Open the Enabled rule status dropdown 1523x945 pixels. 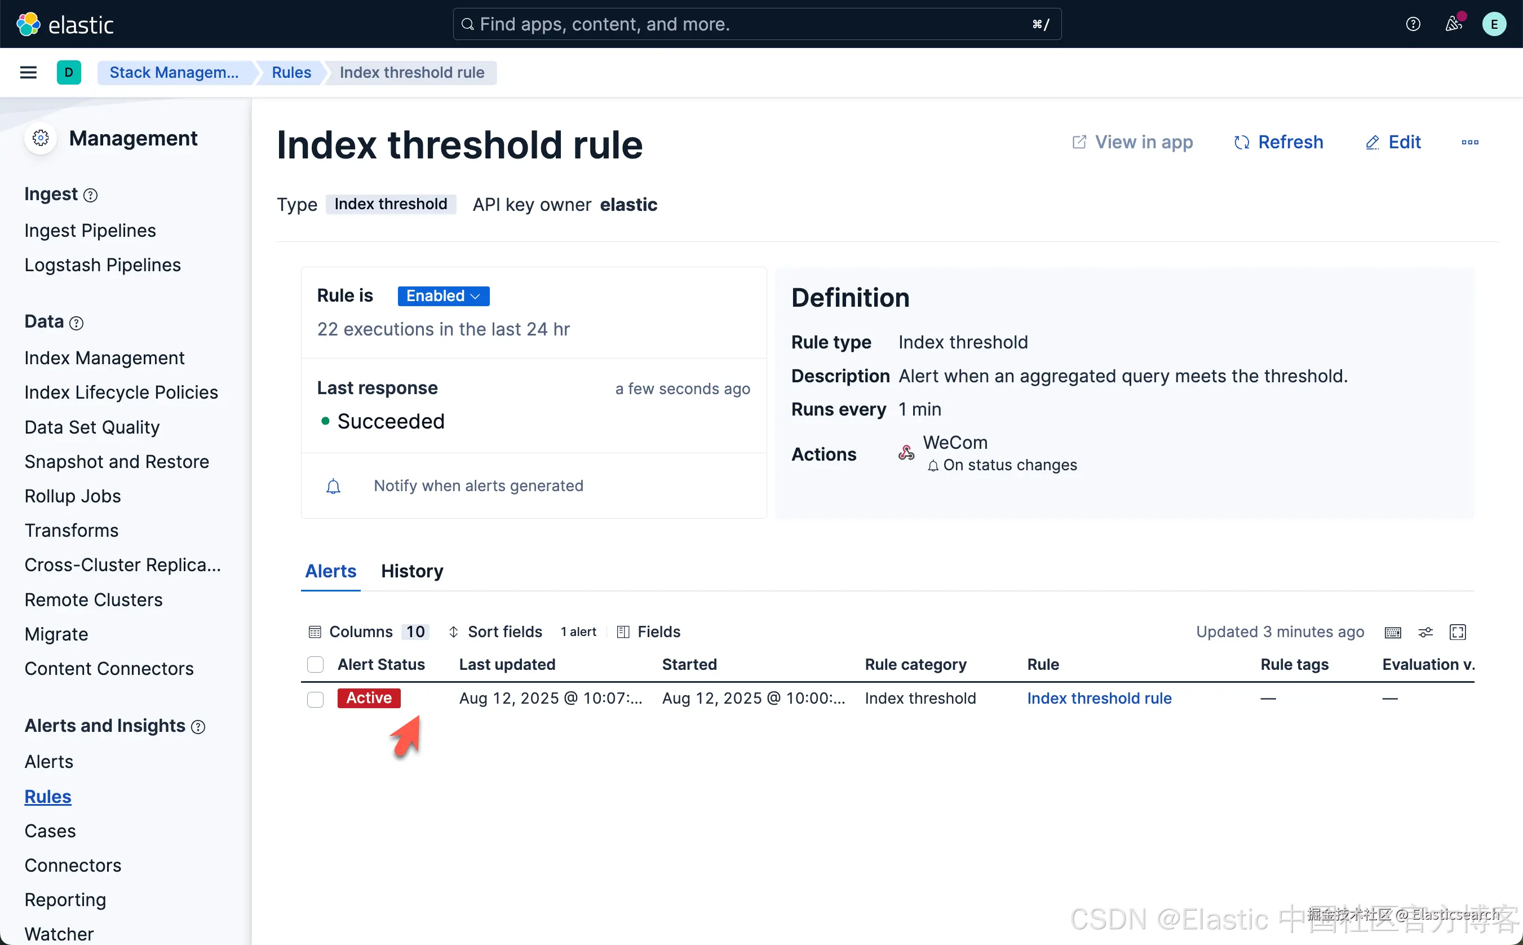coord(443,296)
